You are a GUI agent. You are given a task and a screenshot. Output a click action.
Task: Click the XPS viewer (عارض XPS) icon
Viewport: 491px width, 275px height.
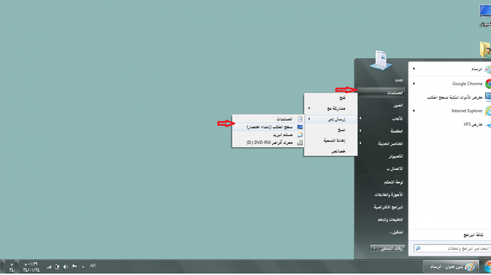488,125
